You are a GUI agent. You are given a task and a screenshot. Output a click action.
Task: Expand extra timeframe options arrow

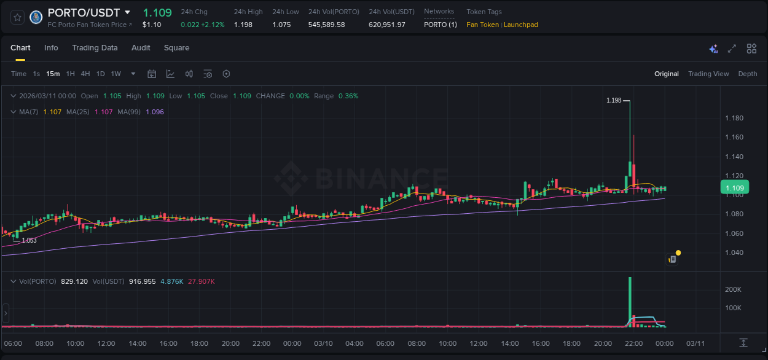[x=132, y=74]
